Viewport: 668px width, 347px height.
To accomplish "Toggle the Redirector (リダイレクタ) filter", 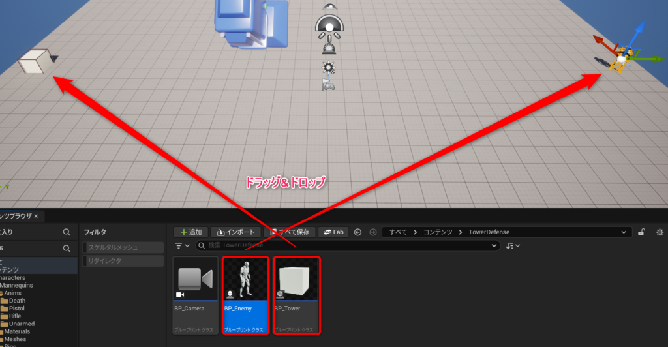I will (123, 261).
